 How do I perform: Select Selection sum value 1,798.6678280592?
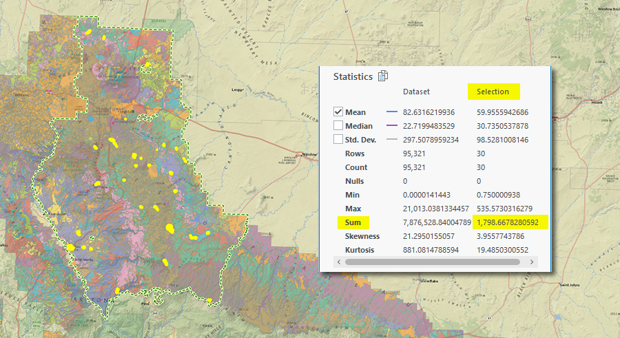tap(507, 222)
